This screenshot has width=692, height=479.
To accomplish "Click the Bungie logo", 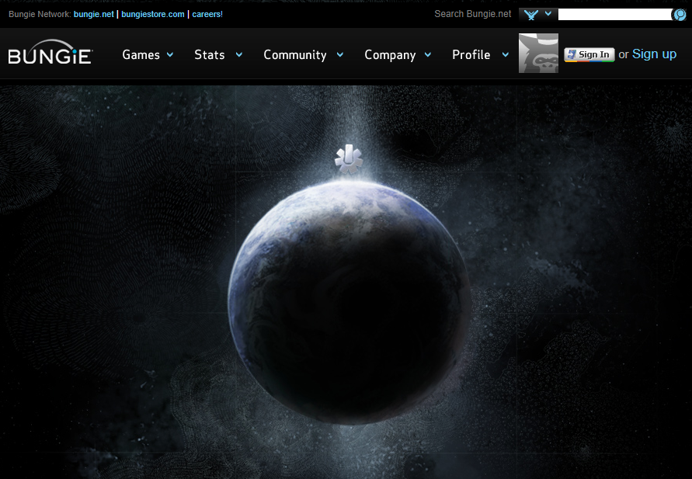I will 50,53.
